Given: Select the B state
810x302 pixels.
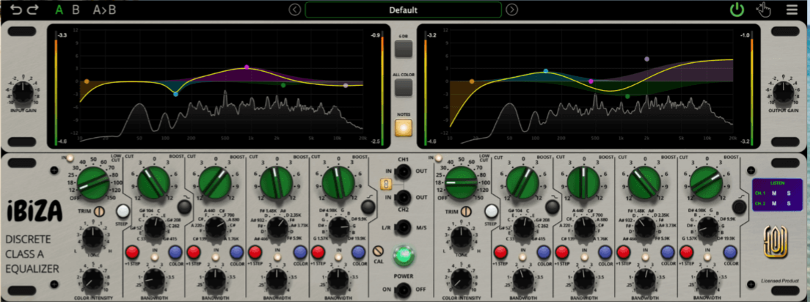Looking at the screenshot, I should pos(76,10).
